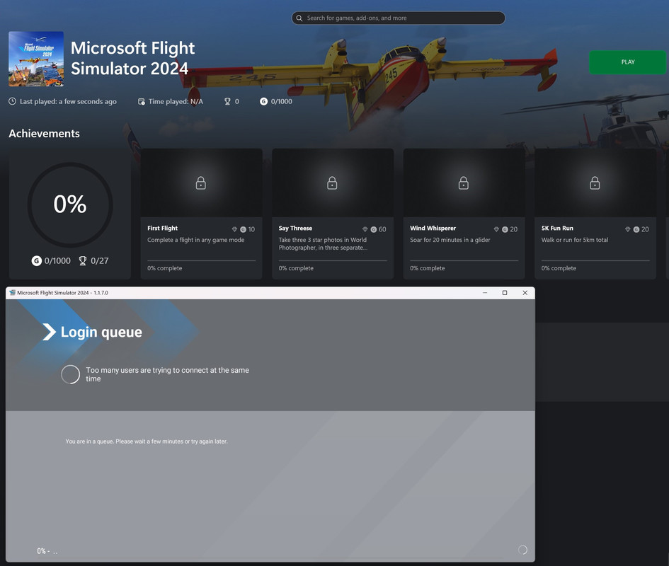This screenshot has width=669, height=566.
Task: Click trophy icon beside 0/27
Action: [x=83, y=260]
